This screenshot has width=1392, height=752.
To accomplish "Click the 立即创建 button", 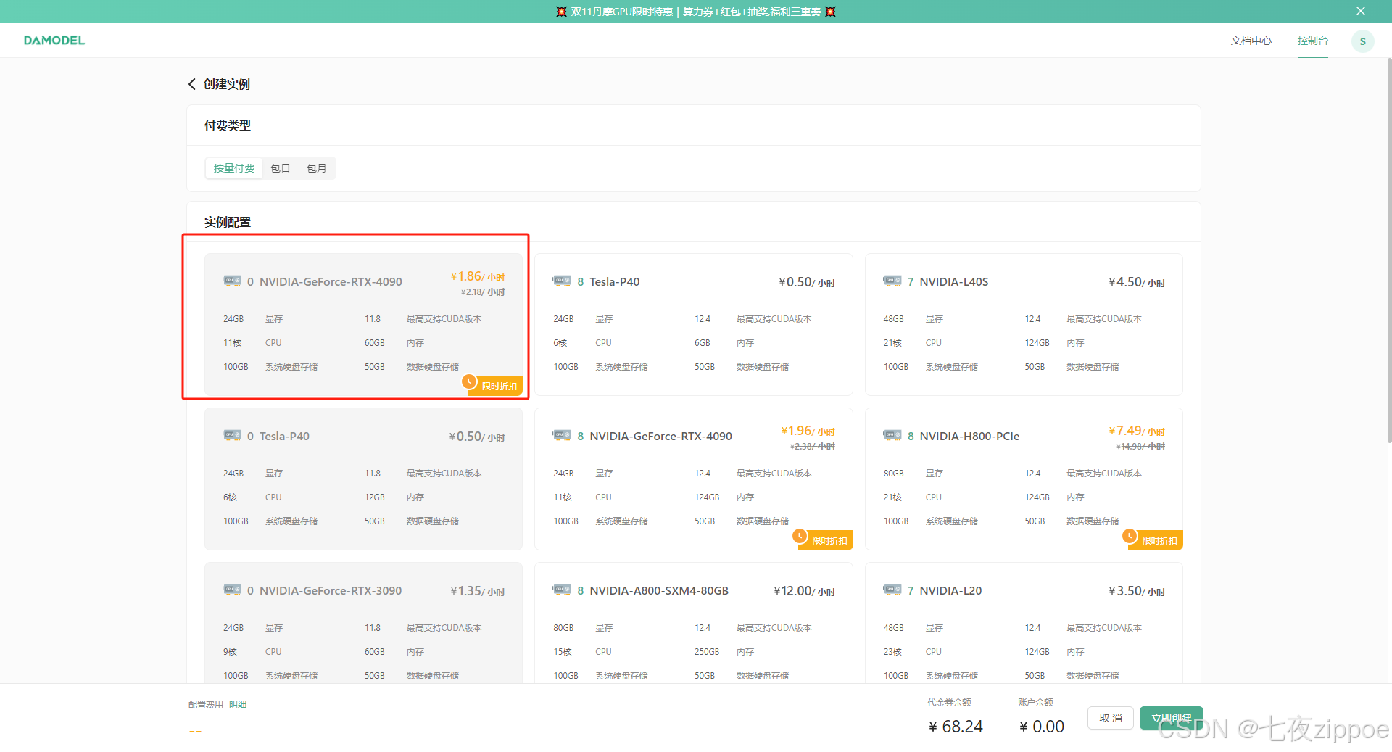I will coord(1172,718).
